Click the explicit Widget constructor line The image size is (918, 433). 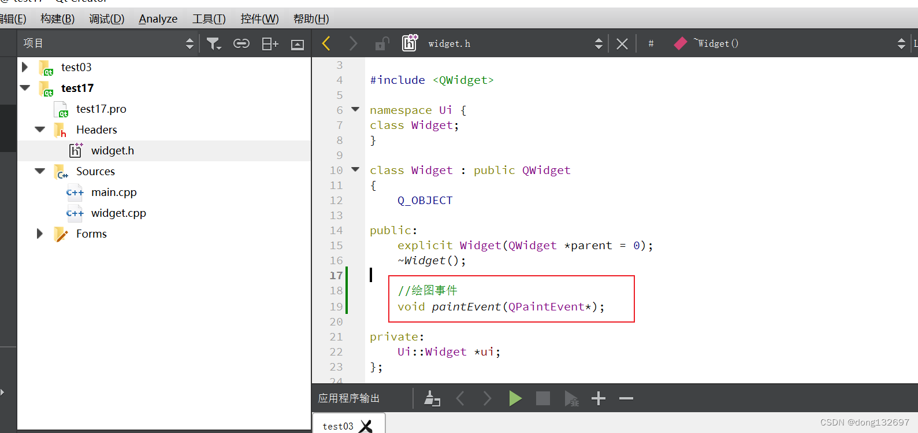pos(525,246)
